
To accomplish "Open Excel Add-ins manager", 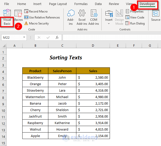I will click(x=82, y=17).
